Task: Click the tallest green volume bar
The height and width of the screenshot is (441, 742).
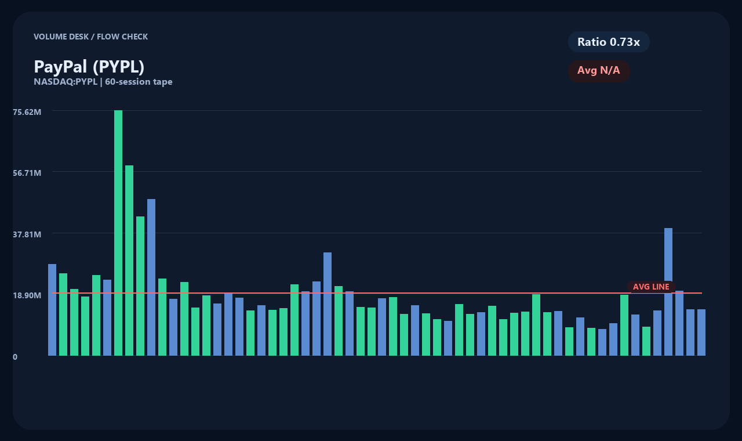Action: [118, 233]
